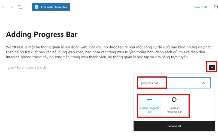The image size is (218, 136).
Task: Click the word WordPress in paragraph
Action: pos(15,47)
